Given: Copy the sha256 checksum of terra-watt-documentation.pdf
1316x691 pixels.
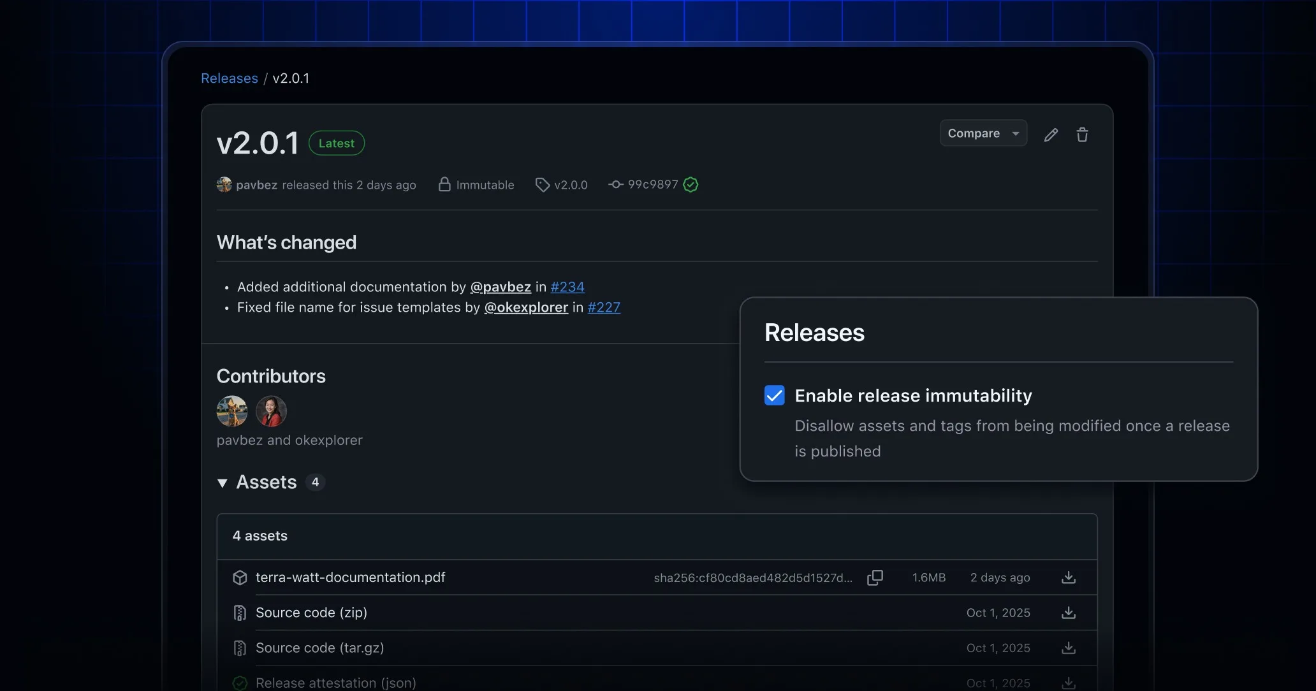Looking at the screenshot, I should tap(875, 578).
